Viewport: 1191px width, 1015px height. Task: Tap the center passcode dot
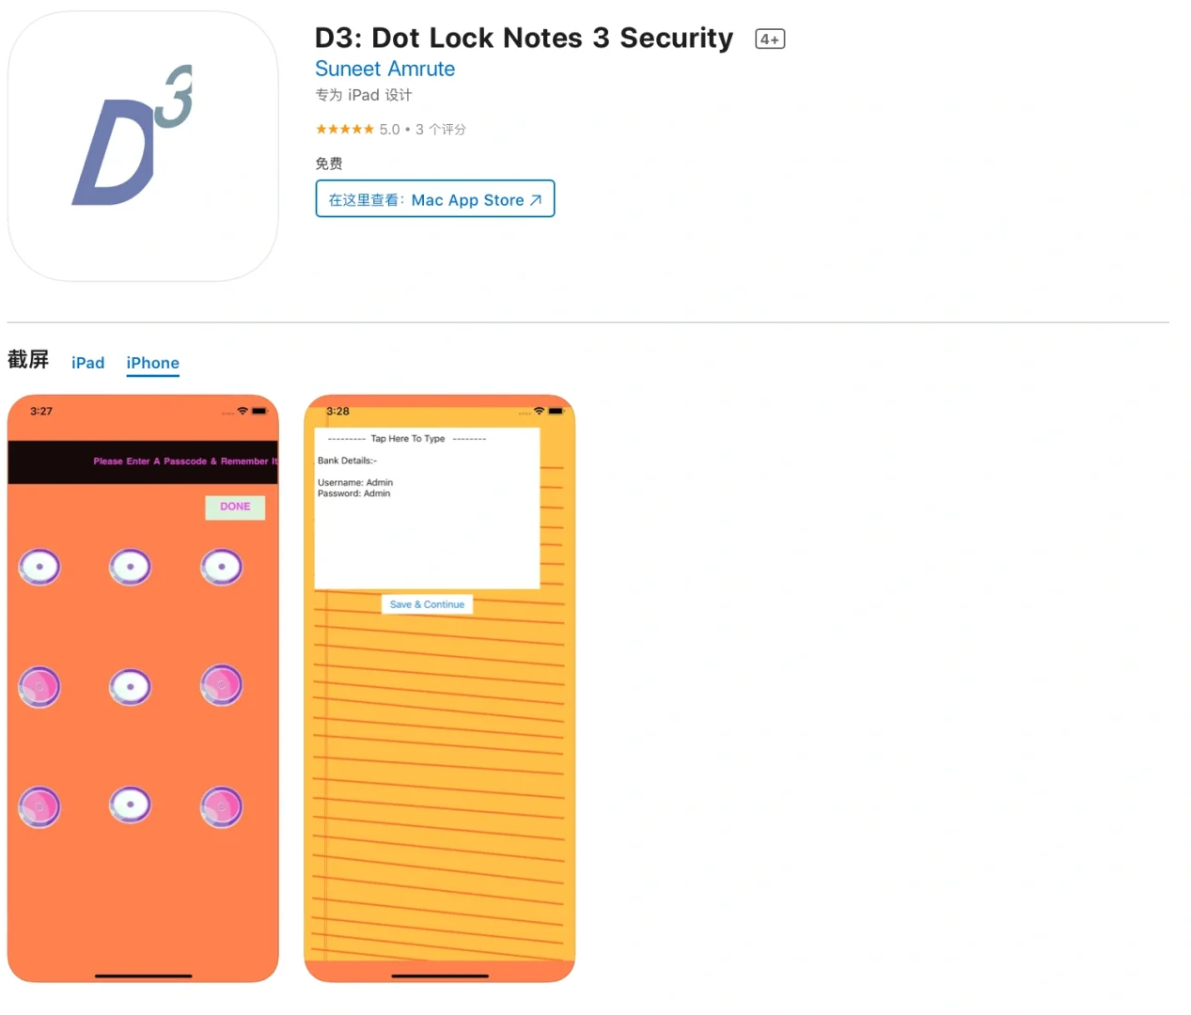coord(130,687)
